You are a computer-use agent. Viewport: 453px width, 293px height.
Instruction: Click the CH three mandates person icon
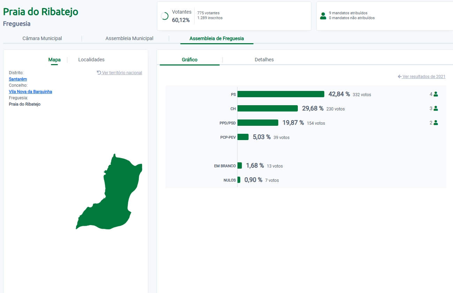436,108
